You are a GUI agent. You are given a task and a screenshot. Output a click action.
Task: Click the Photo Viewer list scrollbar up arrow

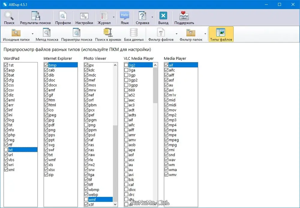coord(115,65)
